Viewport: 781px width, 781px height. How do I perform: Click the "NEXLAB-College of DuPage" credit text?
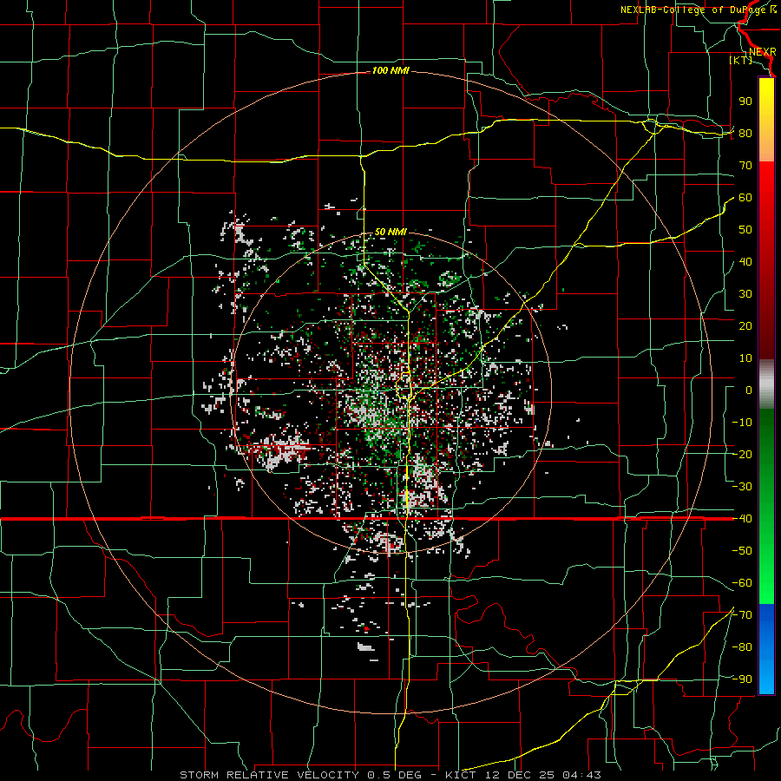pos(694,10)
